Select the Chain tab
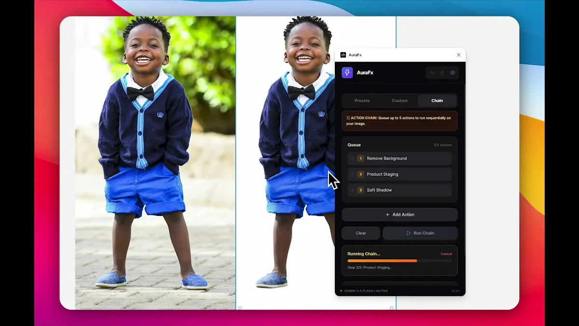 click(x=437, y=100)
